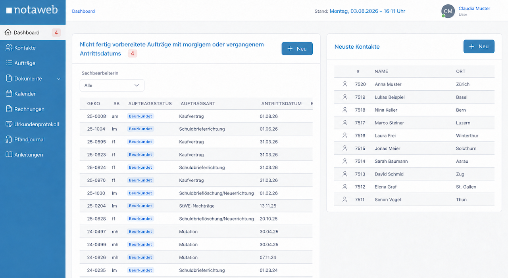
Task: Open the Anleitungen menu item
Action: pyautogui.click(x=33, y=155)
